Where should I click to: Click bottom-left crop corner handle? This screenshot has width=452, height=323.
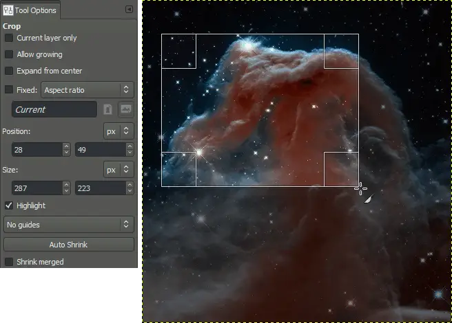[178, 169]
